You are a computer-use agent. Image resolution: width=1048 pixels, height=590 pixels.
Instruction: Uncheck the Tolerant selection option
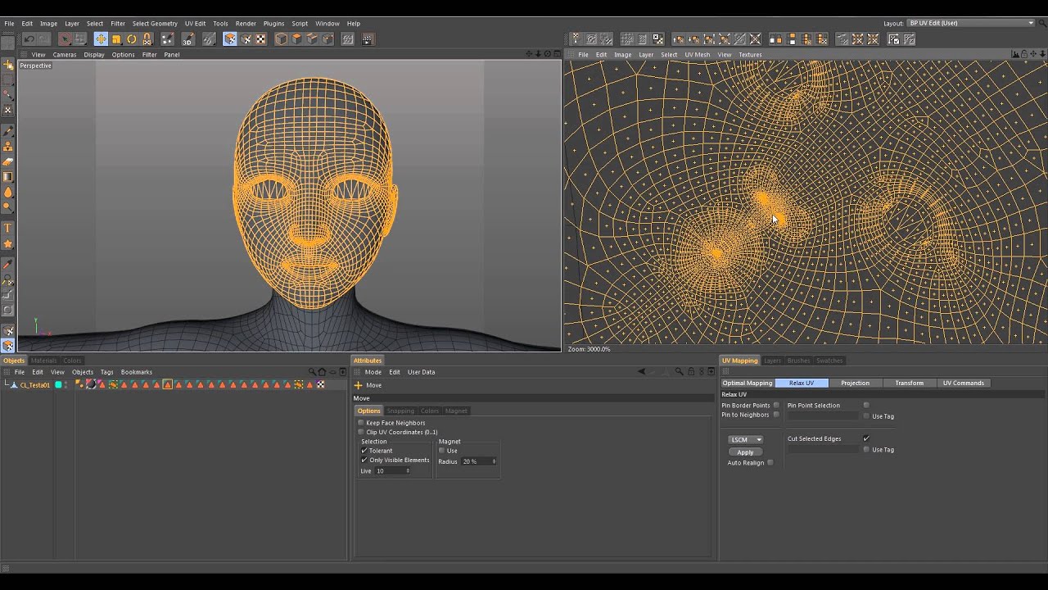pos(364,451)
